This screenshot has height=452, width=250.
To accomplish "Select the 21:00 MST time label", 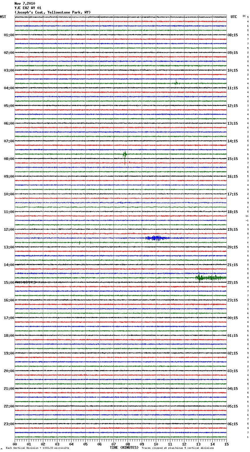I will [x=9, y=389].
